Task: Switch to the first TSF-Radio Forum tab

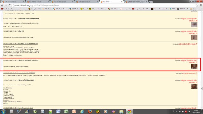Action: click(x=13, y=2)
